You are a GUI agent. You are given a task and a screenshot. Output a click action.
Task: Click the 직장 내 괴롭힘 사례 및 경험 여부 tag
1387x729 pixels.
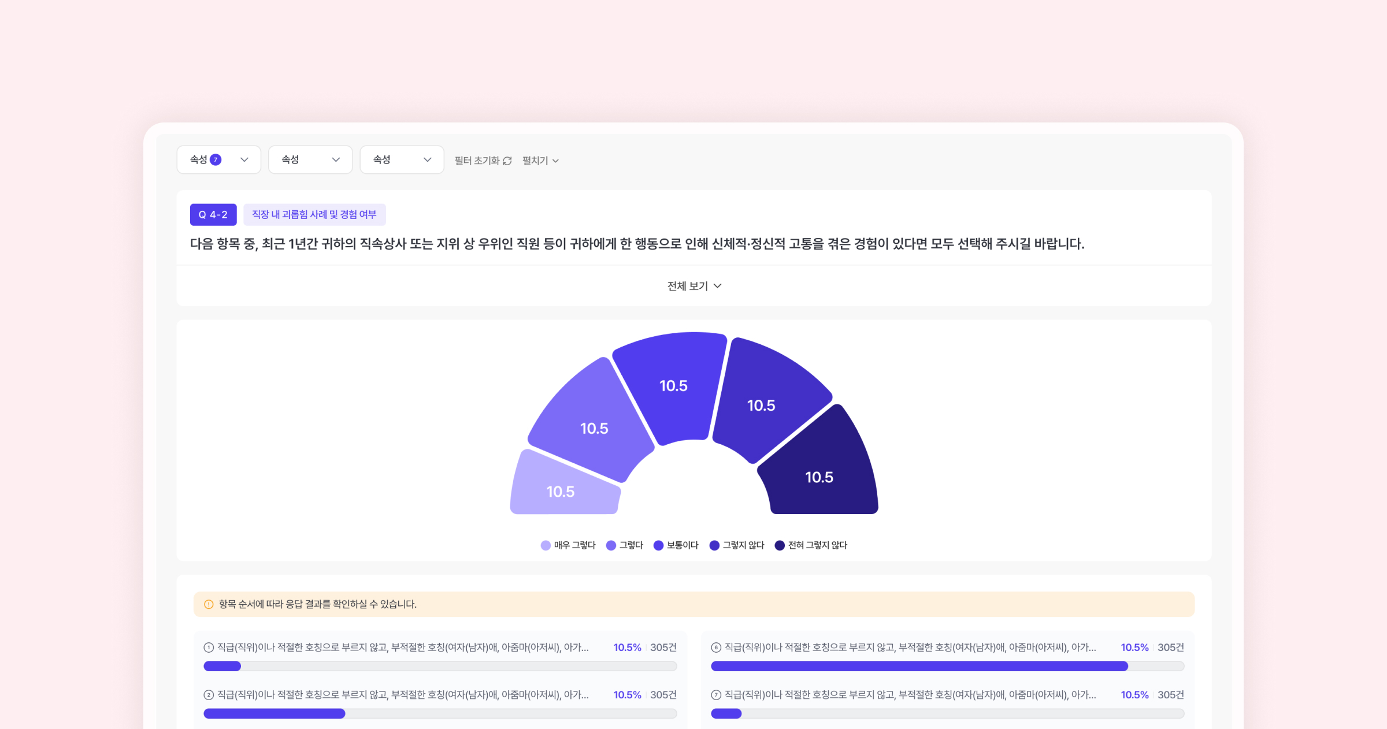314,215
